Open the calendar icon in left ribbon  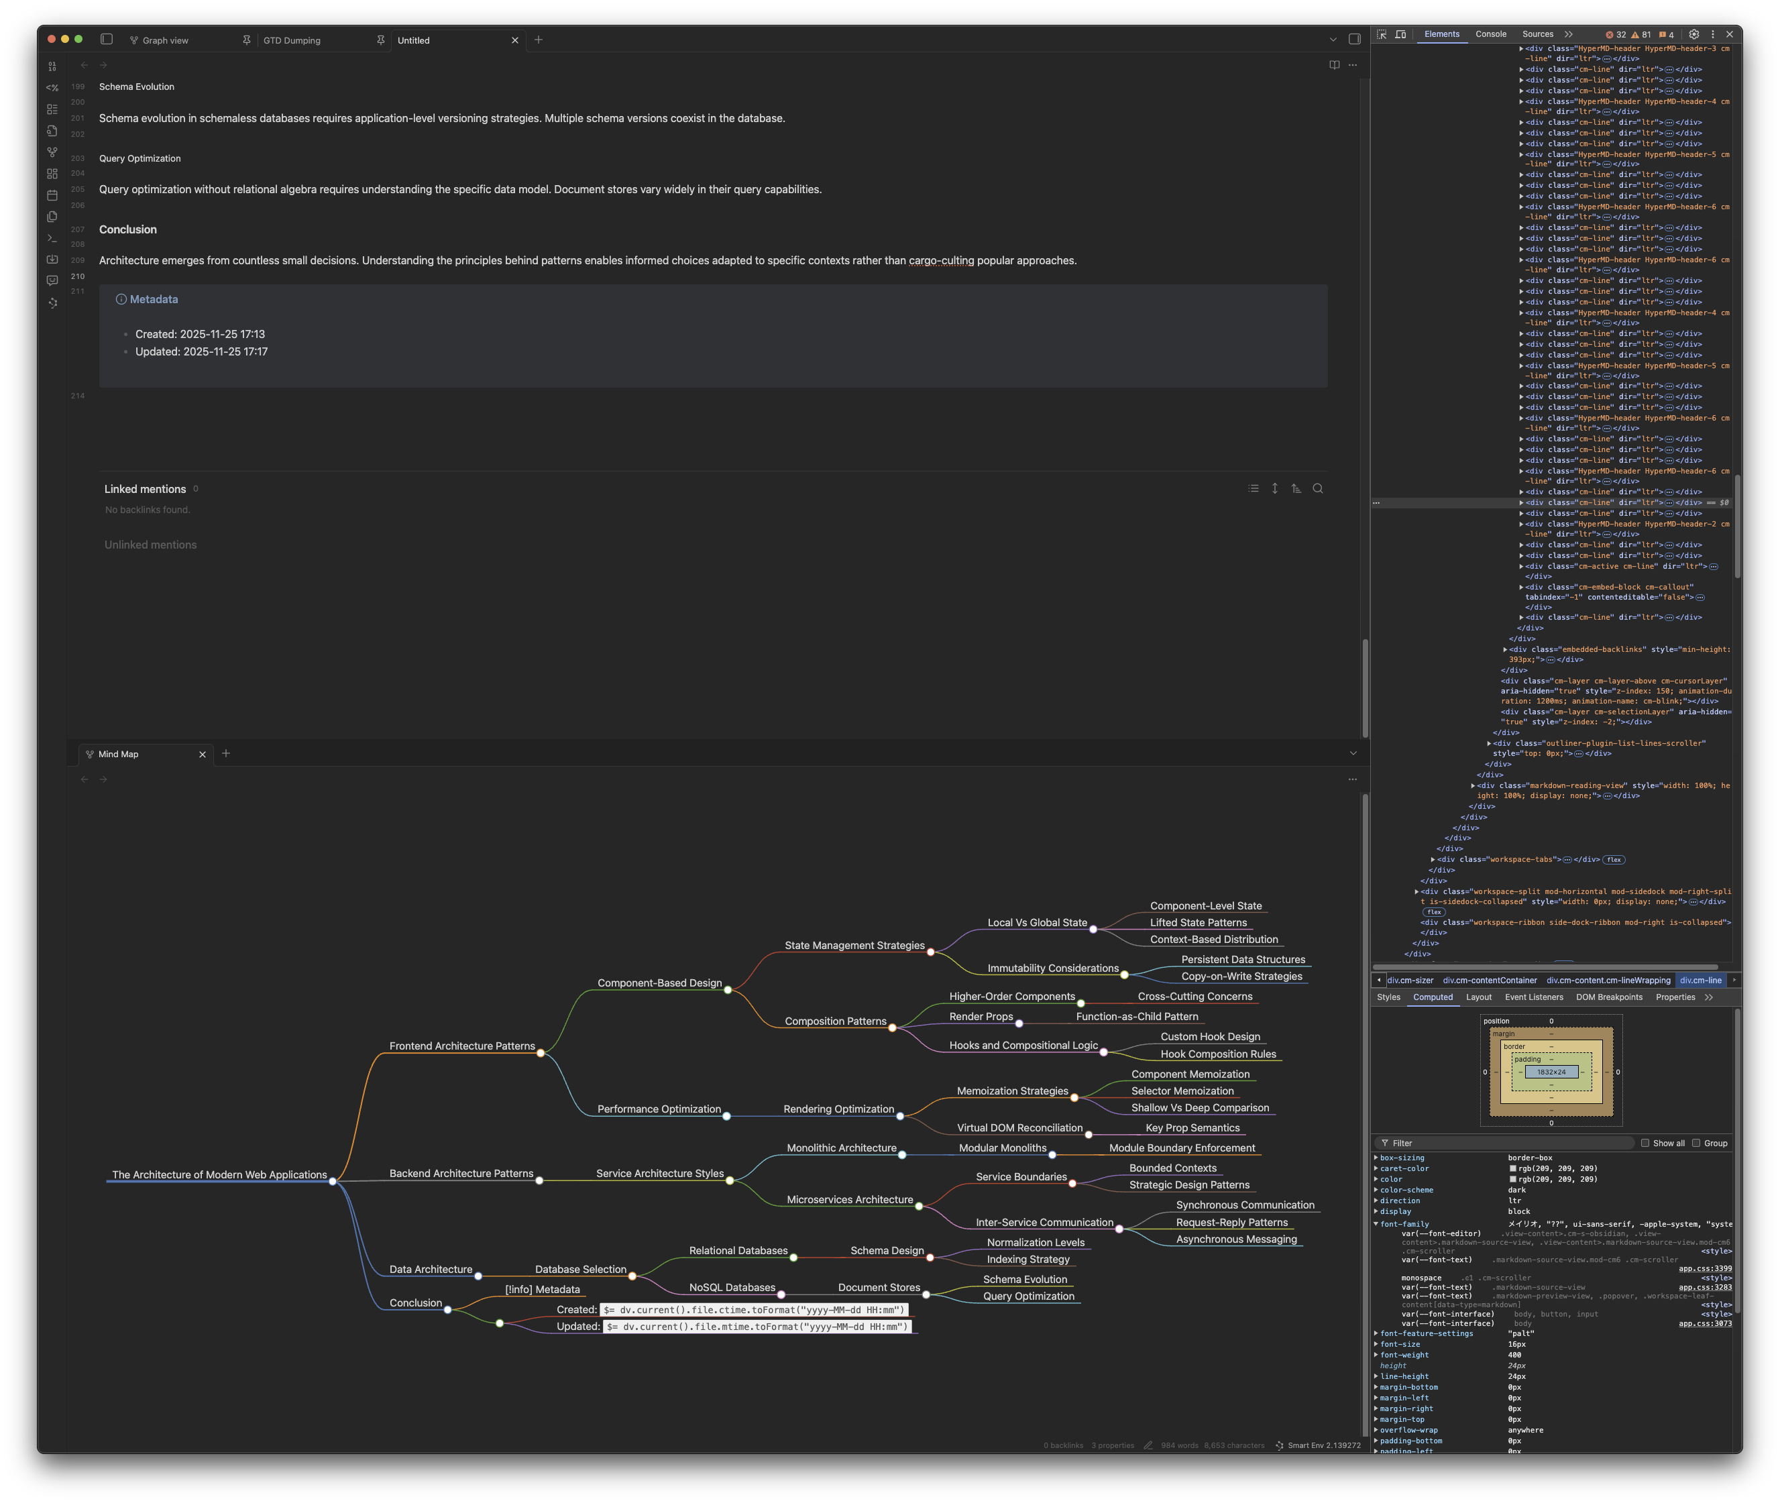pos(52,195)
